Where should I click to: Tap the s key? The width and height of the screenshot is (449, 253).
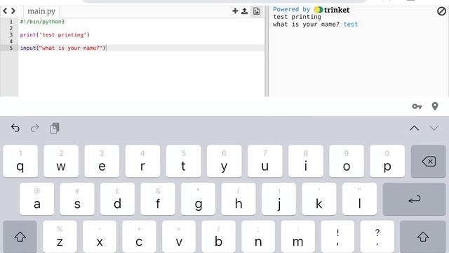[77, 199]
